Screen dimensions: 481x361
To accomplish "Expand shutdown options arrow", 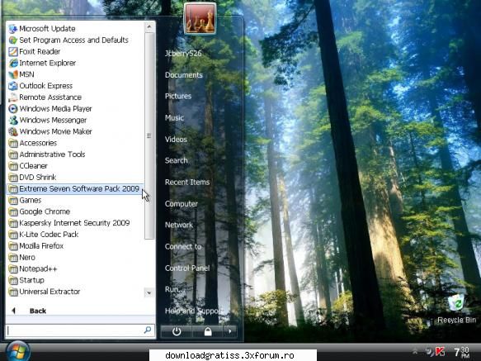I will [229, 331].
